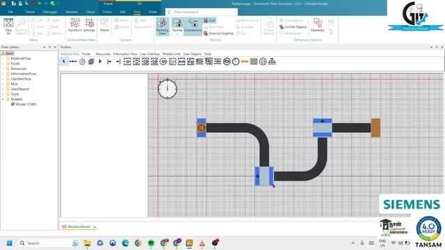
Task: Expand the Resources folder in Class Library
Action: 3,69
